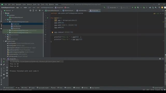
Task: Open Logcat tool window
Action: click(32, 88)
